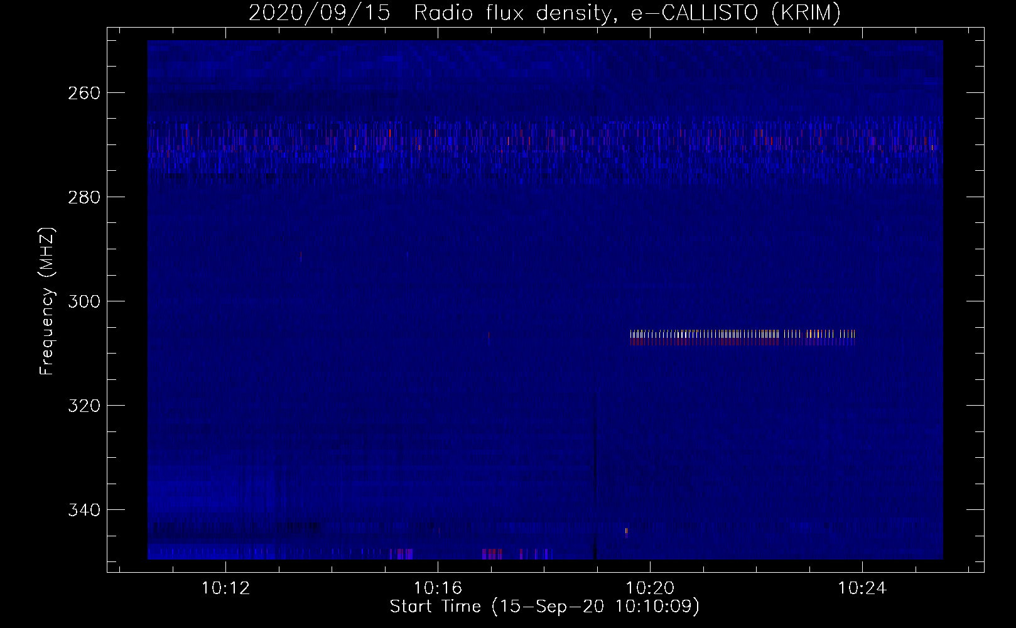1016x628 pixels.
Task: Click the 10:12 time tick label
Action: pos(225,588)
